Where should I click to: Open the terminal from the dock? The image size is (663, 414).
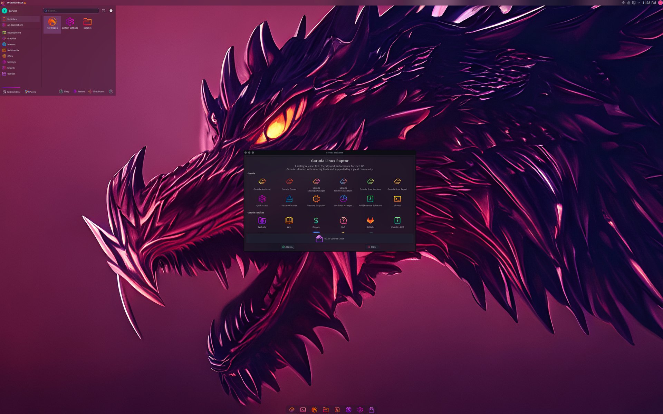pos(303,410)
